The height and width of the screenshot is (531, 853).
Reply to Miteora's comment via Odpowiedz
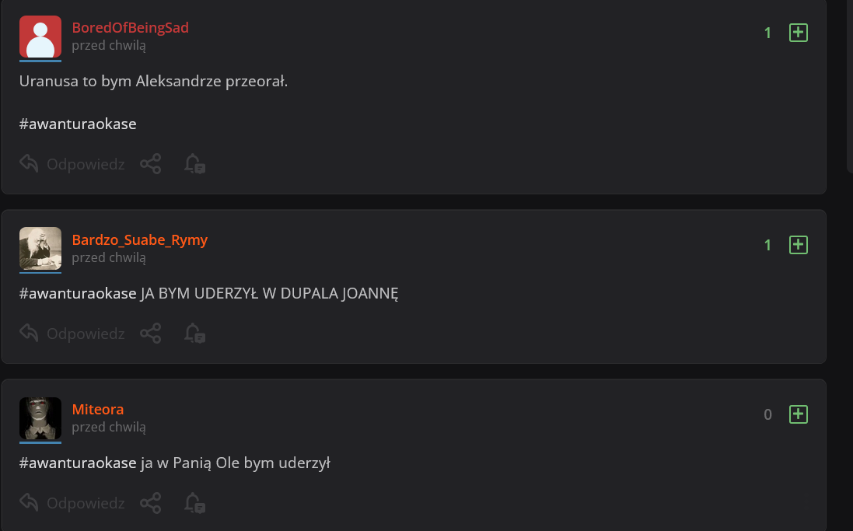click(x=72, y=503)
